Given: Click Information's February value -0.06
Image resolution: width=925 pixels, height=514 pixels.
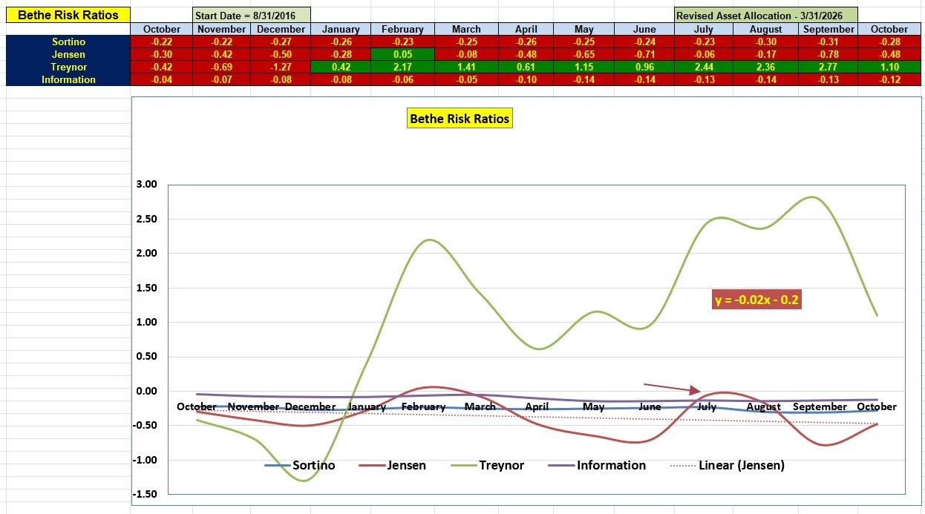Looking at the screenshot, I should (x=402, y=79).
